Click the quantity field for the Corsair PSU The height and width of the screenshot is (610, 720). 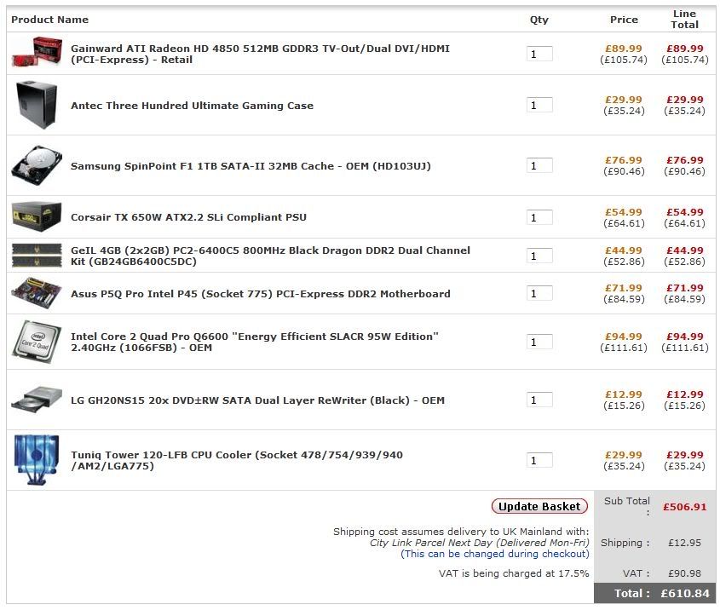pos(539,217)
